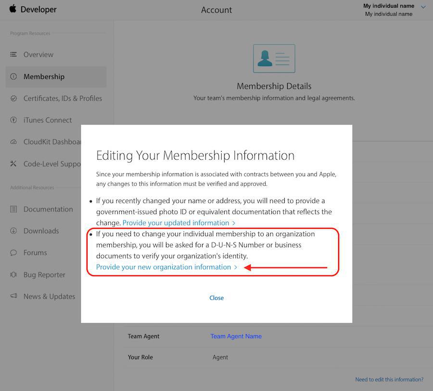Viewport: 433px width, 391px height.
Task: Click the Code-Level Support tools icon
Action: point(13,164)
